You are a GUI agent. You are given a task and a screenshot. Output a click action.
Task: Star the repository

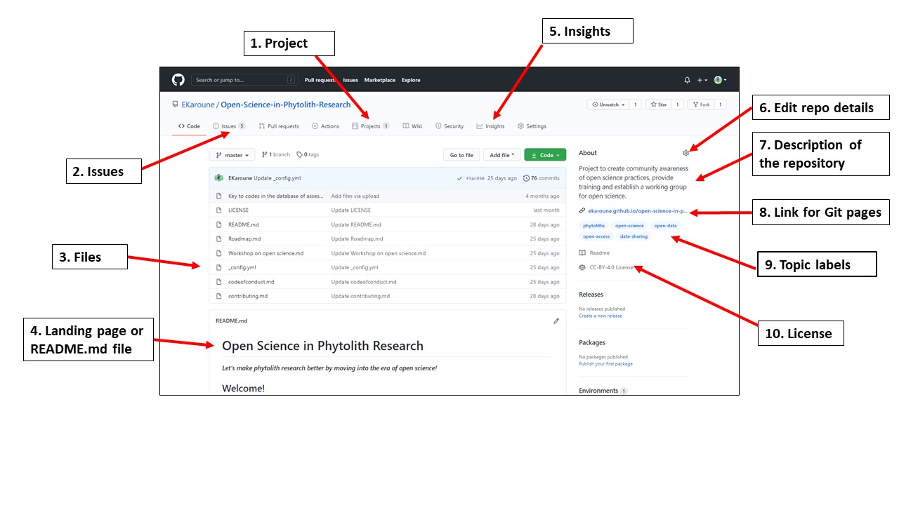point(659,104)
